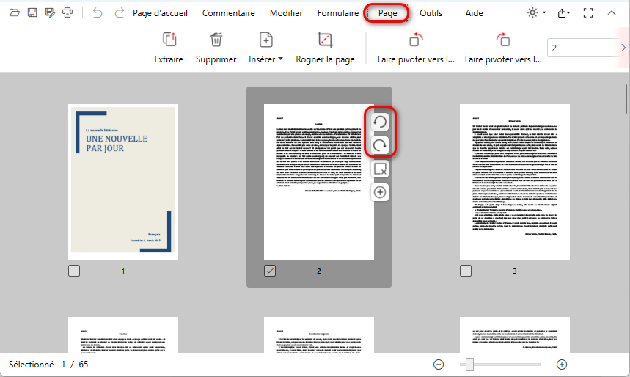Open the Insérer dropdown

tap(265, 48)
